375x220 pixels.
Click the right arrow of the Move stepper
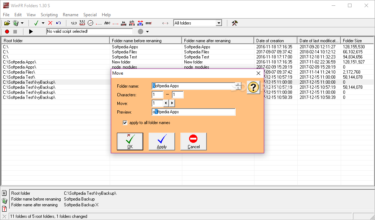pos(172,103)
